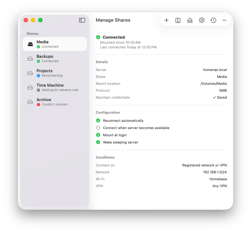Click the Projects drive icon in the sidebar
This screenshot has height=233, width=251.
pyautogui.click(x=30, y=73)
